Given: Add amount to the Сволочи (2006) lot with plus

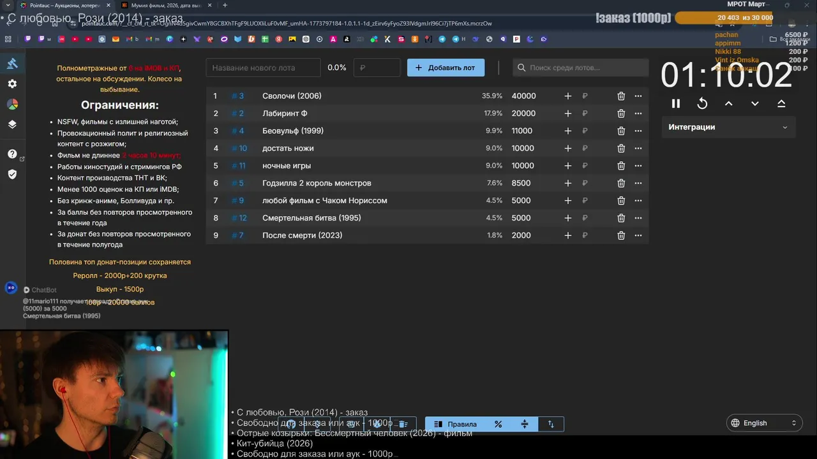Looking at the screenshot, I should coord(568,96).
